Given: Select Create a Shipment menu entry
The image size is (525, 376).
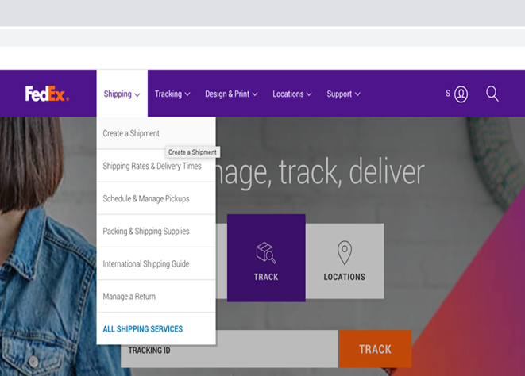Looking at the screenshot, I should coord(156,133).
